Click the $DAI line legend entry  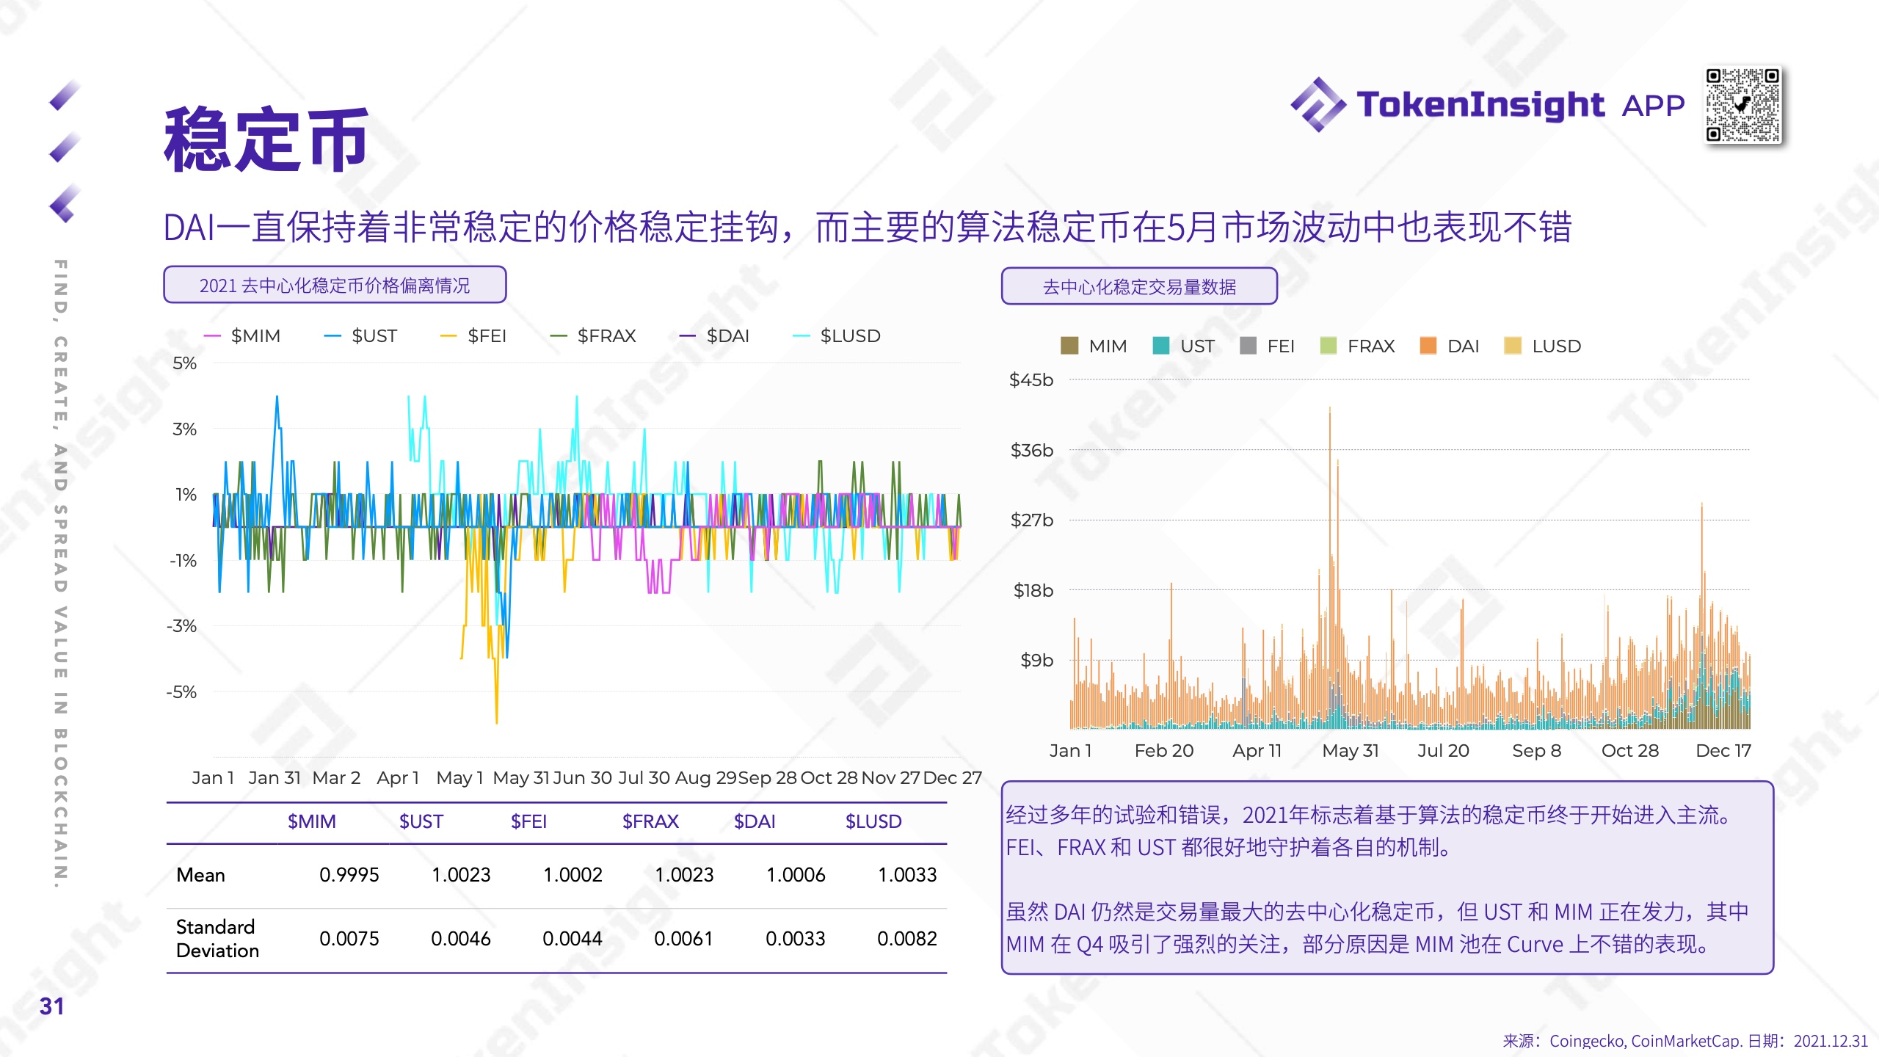[714, 336]
